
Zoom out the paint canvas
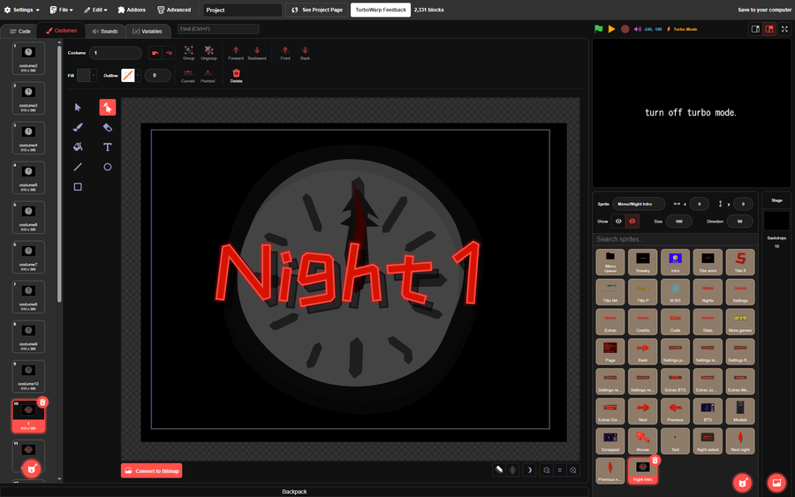point(547,471)
